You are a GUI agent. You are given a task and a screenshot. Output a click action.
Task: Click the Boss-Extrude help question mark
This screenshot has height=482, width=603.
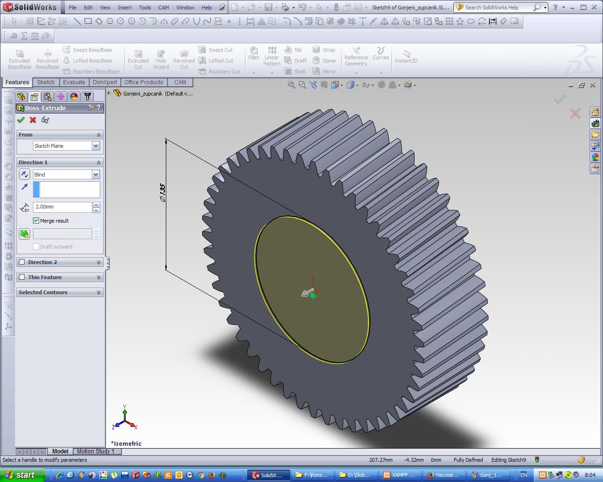tap(99, 108)
